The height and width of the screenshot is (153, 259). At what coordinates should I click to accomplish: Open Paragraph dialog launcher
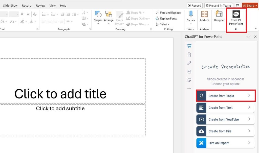[90, 29]
